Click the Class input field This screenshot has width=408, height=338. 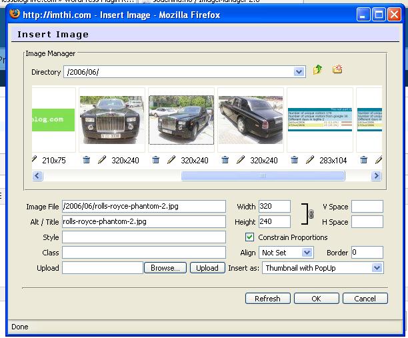(144, 253)
